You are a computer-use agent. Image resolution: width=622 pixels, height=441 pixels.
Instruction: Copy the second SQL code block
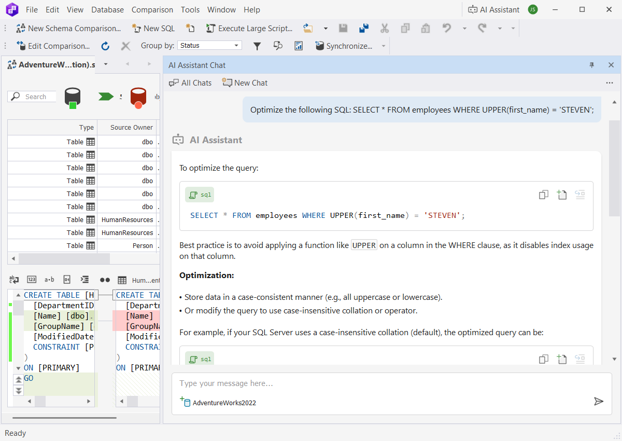[x=544, y=359]
